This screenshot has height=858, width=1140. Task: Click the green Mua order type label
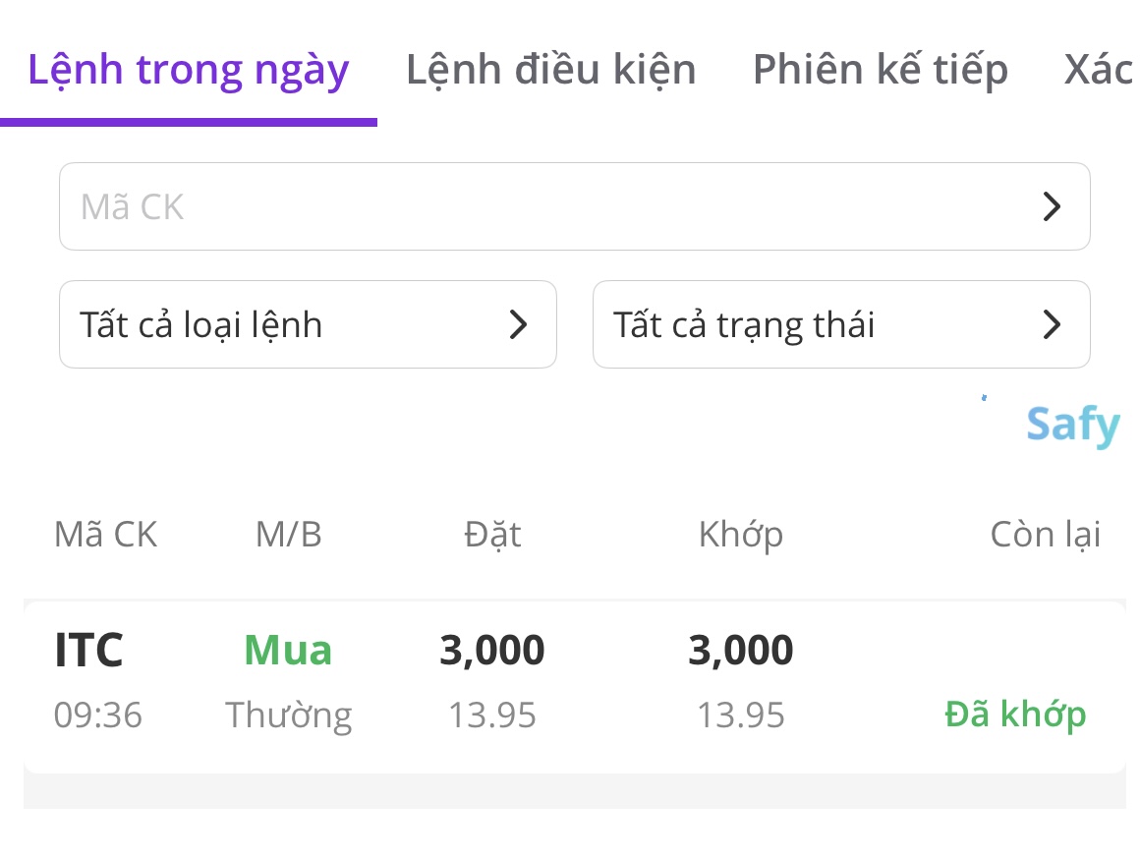point(288,651)
